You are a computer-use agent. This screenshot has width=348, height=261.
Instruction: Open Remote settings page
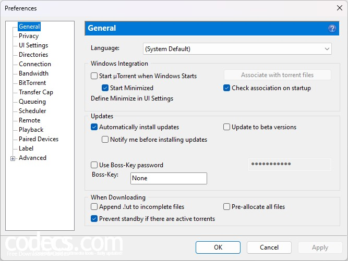30,120
